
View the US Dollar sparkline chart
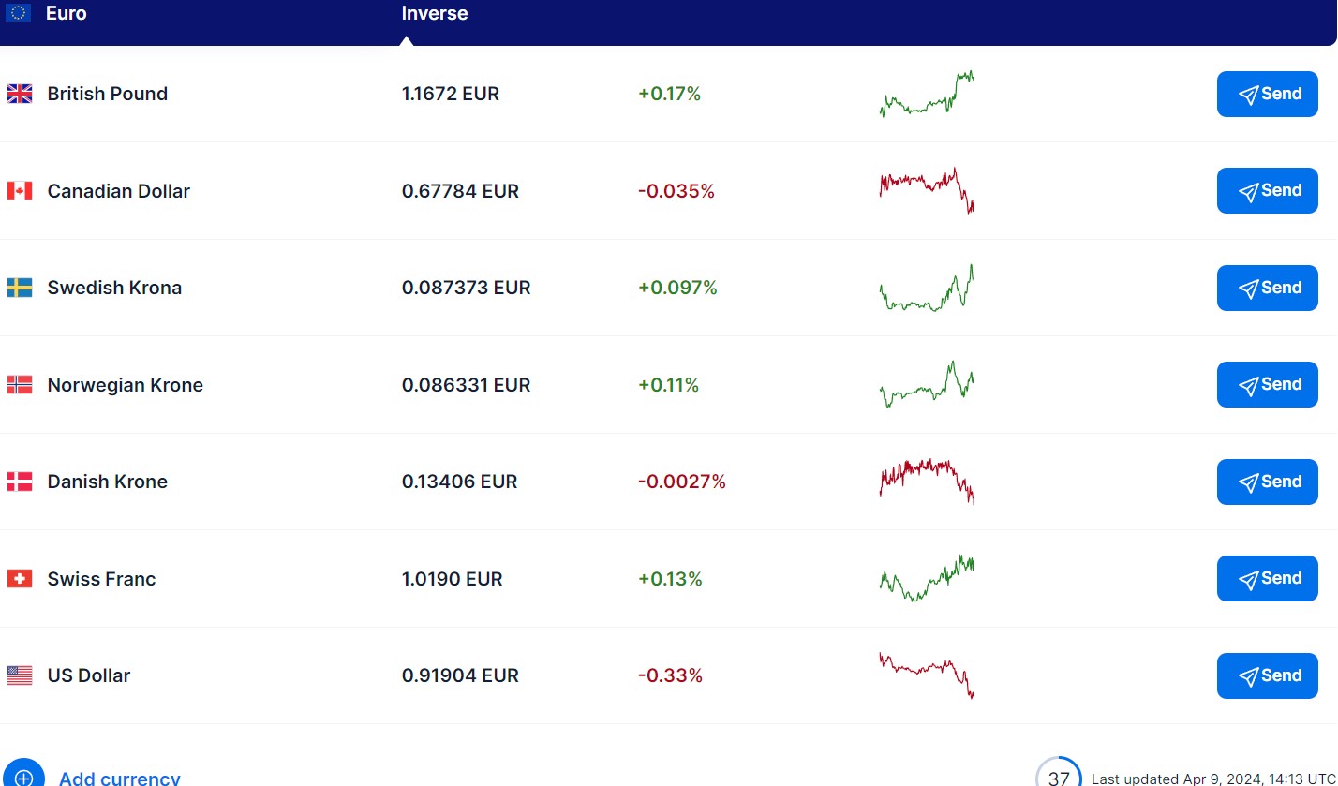click(x=927, y=675)
